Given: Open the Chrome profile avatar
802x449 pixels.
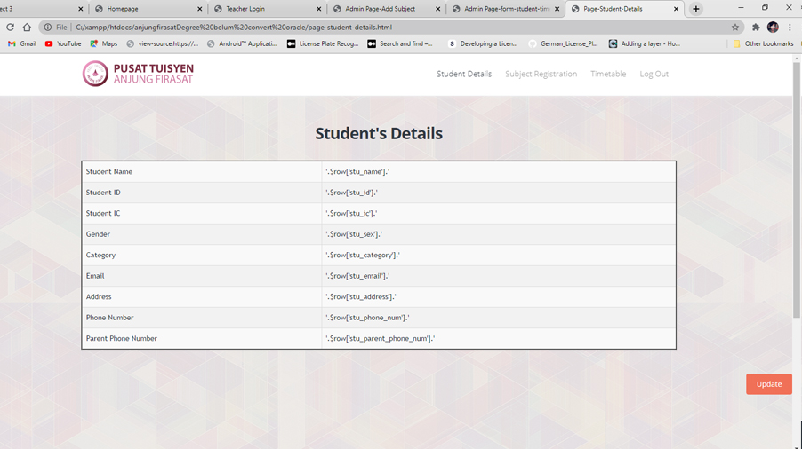Looking at the screenshot, I should (x=773, y=28).
